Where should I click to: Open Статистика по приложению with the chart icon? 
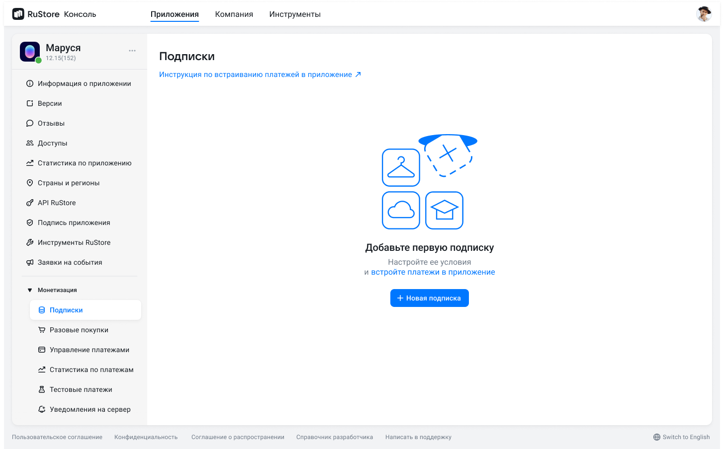[30, 162]
